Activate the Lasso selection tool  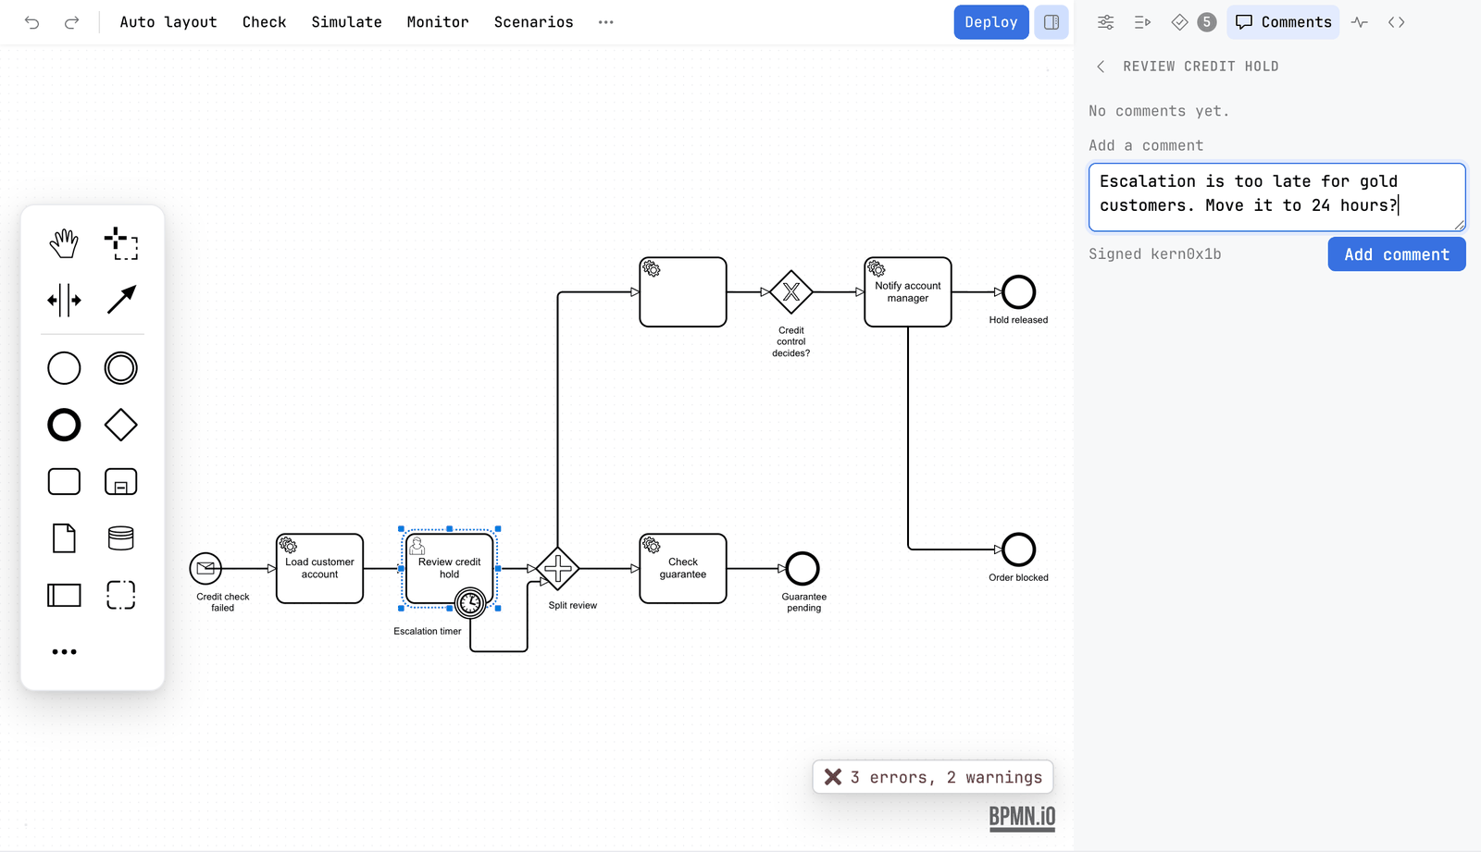(121, 243)
